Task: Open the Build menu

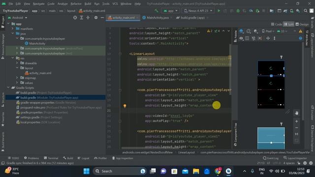Action: pos(88,3)
